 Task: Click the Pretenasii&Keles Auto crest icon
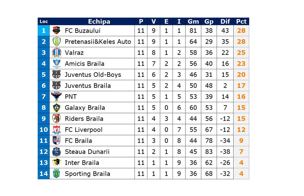56,42
